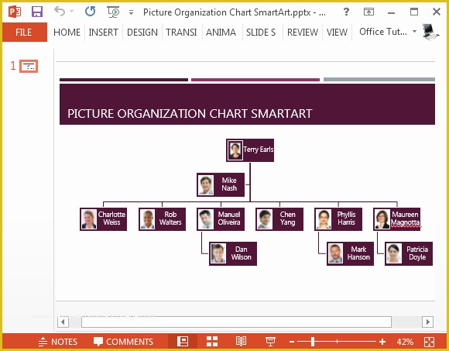Open the ANIMATIONS ribbon tab

tap(221, 32)
